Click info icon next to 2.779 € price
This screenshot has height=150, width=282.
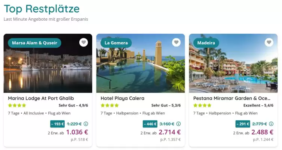(271, 124)
